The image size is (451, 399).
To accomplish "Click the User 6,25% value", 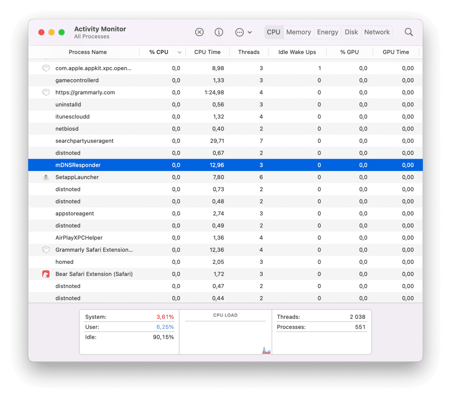I will (x=165, y=327).
